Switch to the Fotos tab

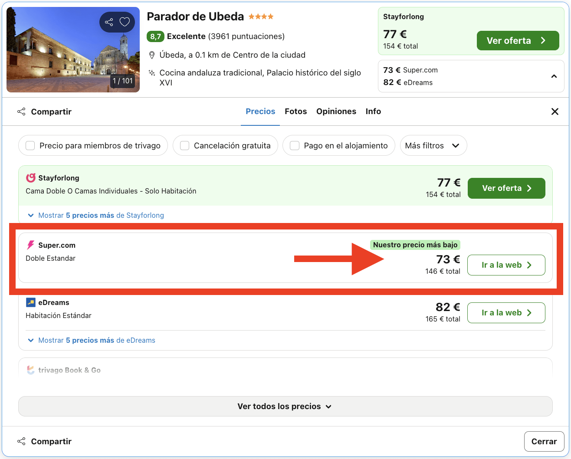point(295,111)
